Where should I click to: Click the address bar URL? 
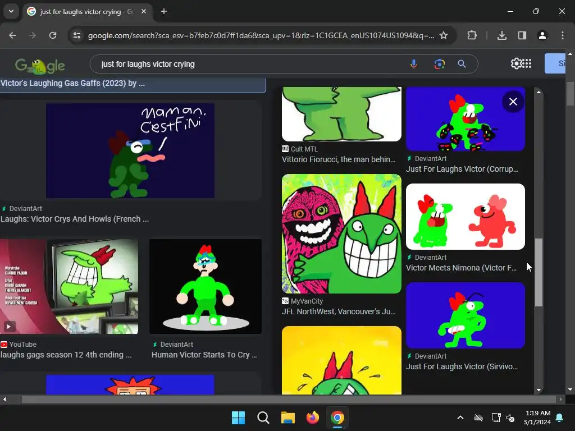tap(261, 35)
